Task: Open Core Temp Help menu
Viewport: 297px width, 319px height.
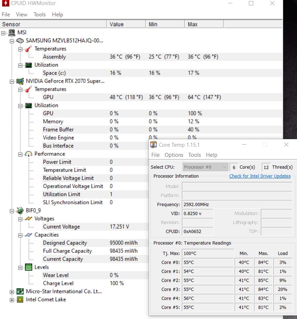Action: pyautogui.click(x=212, y=155)
